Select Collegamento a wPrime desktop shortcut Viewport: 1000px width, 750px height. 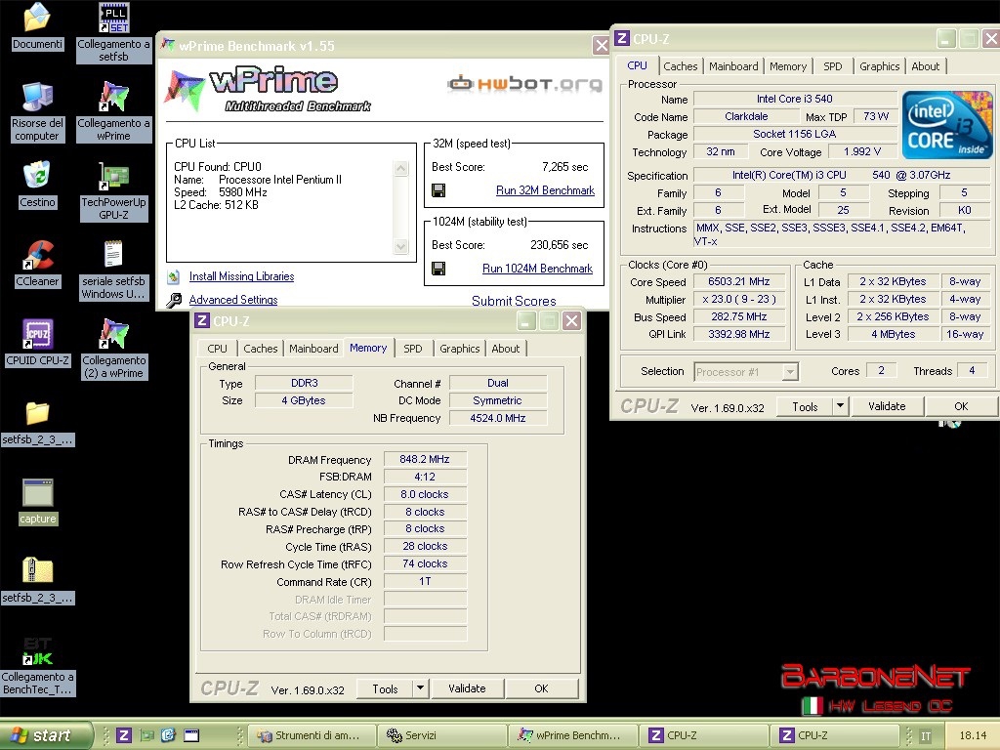pyautogui.click(x=114, y=97)
